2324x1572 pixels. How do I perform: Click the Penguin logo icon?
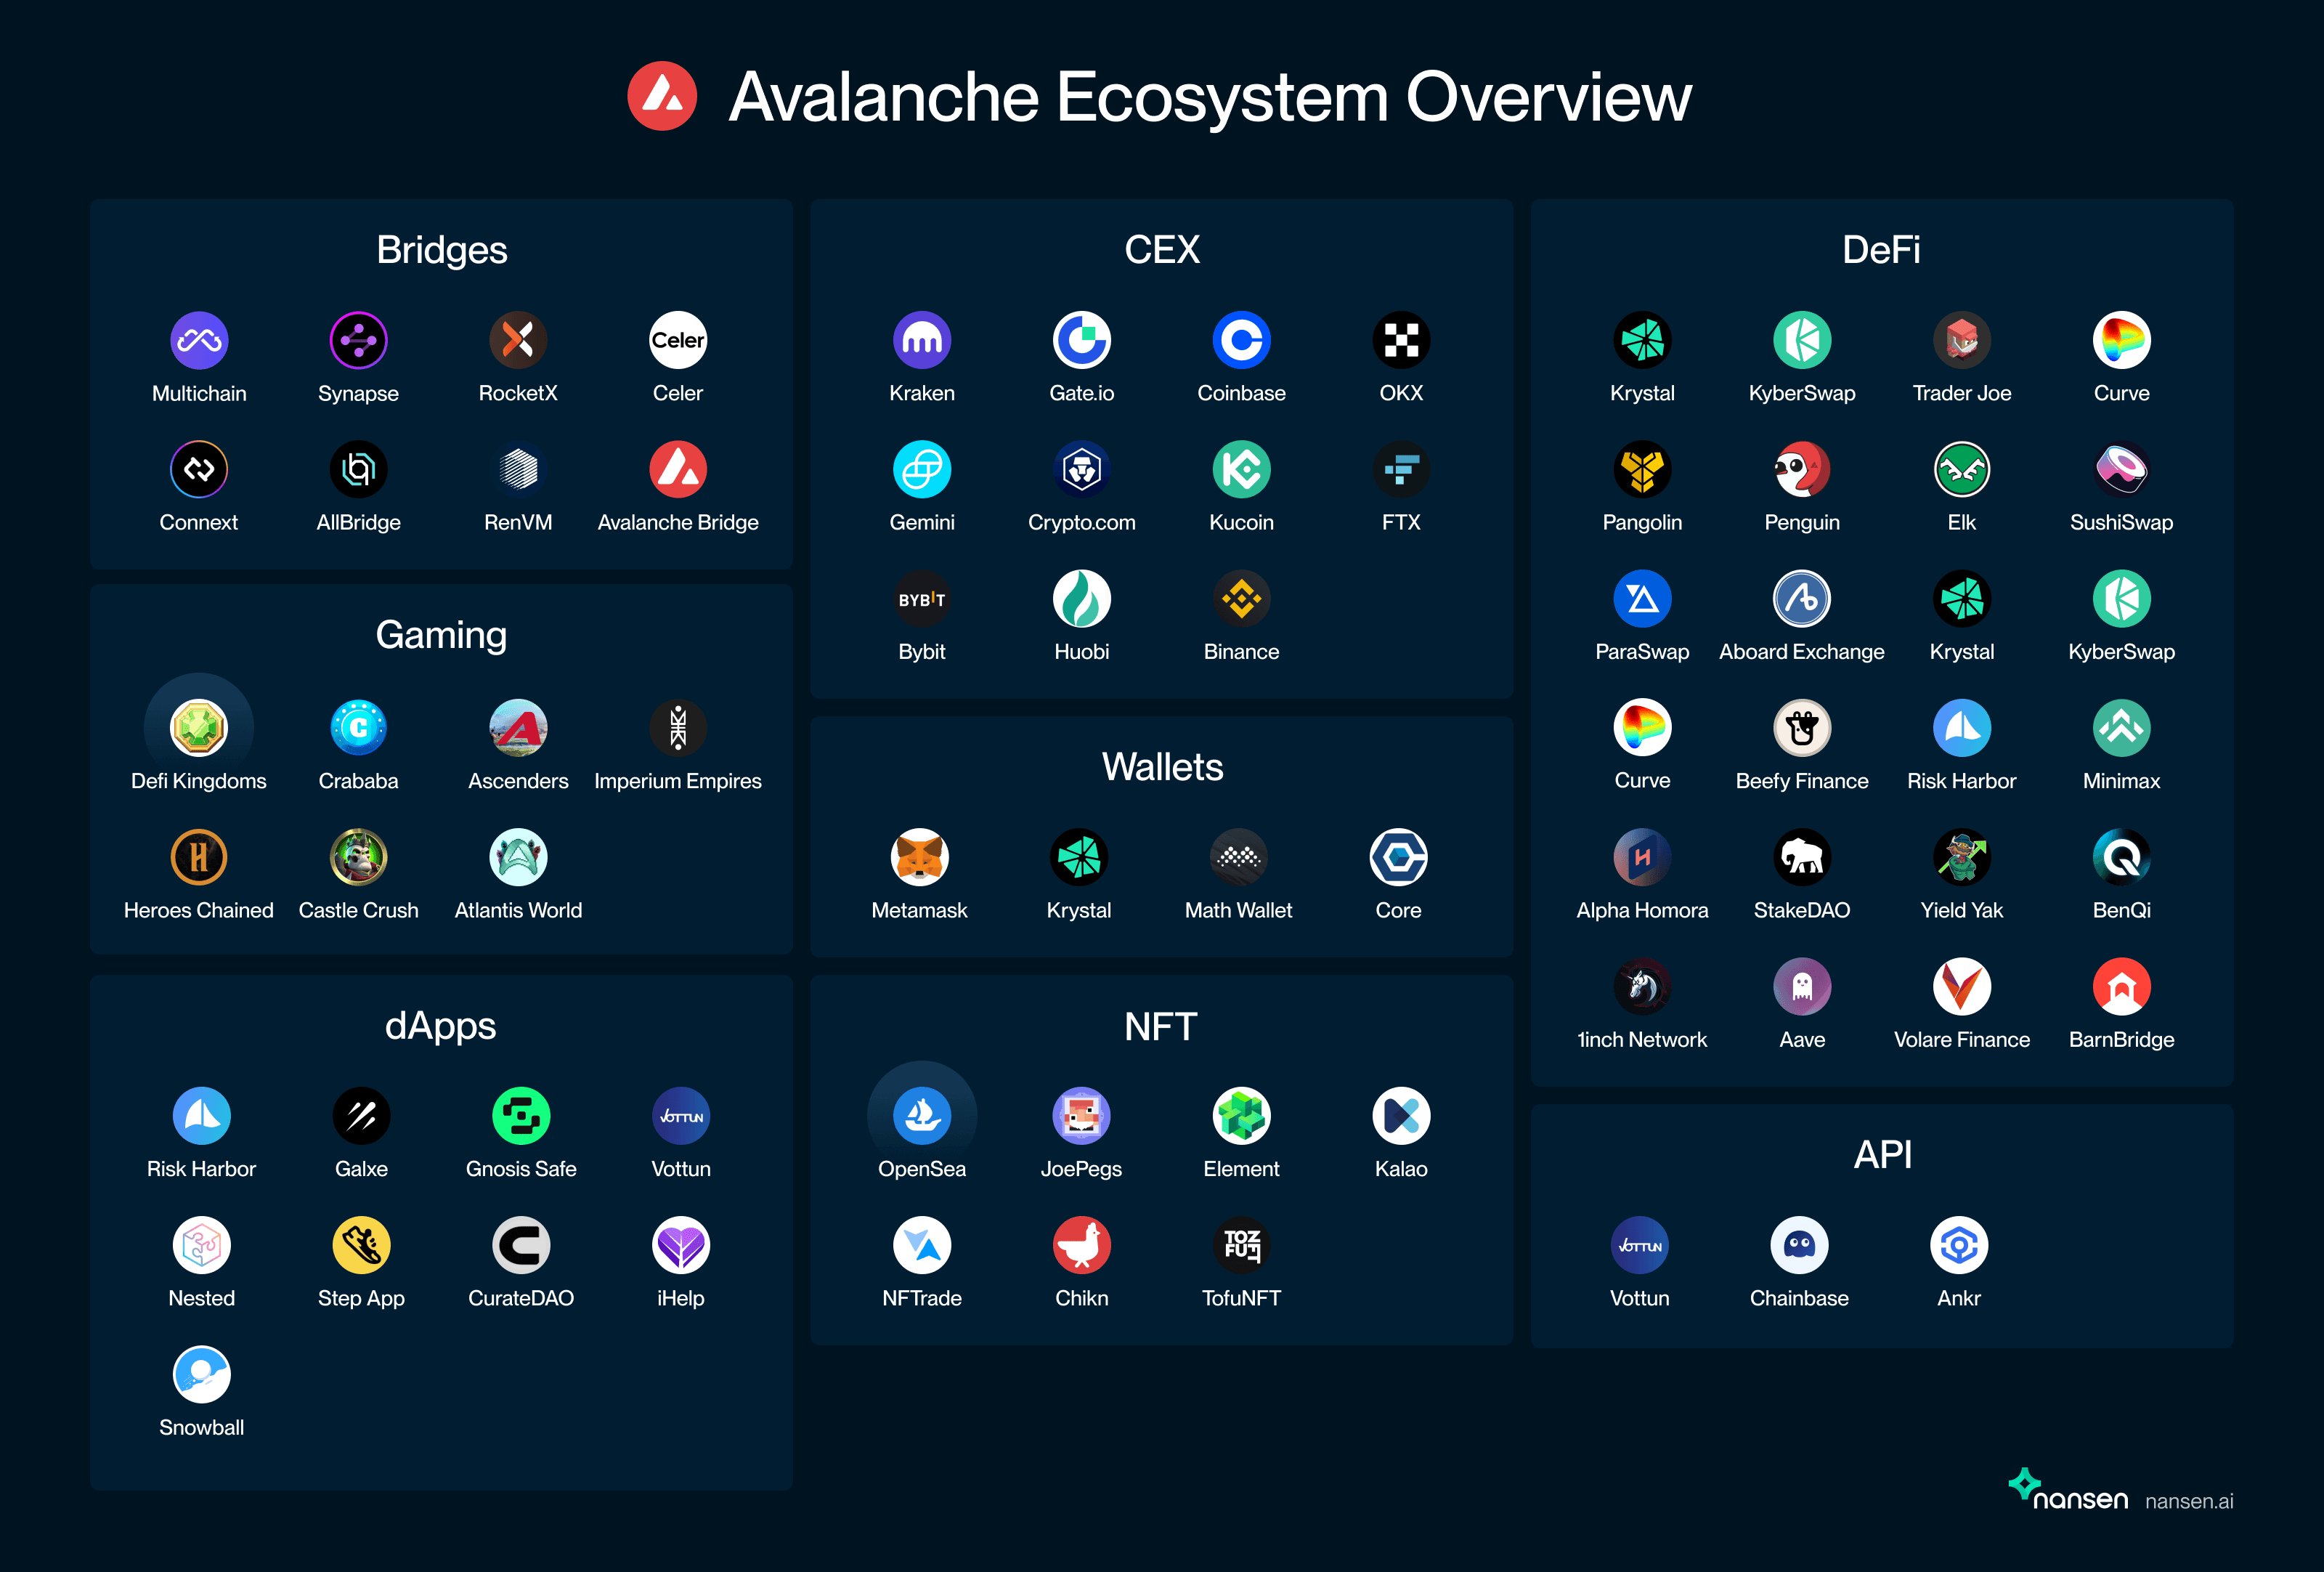tap(1802, 469)
